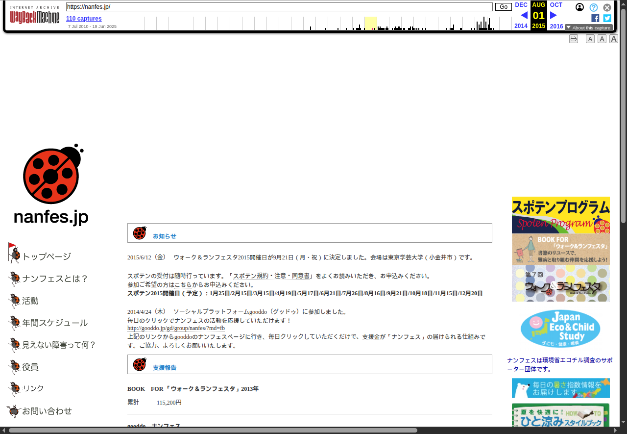Click the horizontal scrollbar at bottom
The width and height of the screenshot is (627, 434).
coord(213,430)
